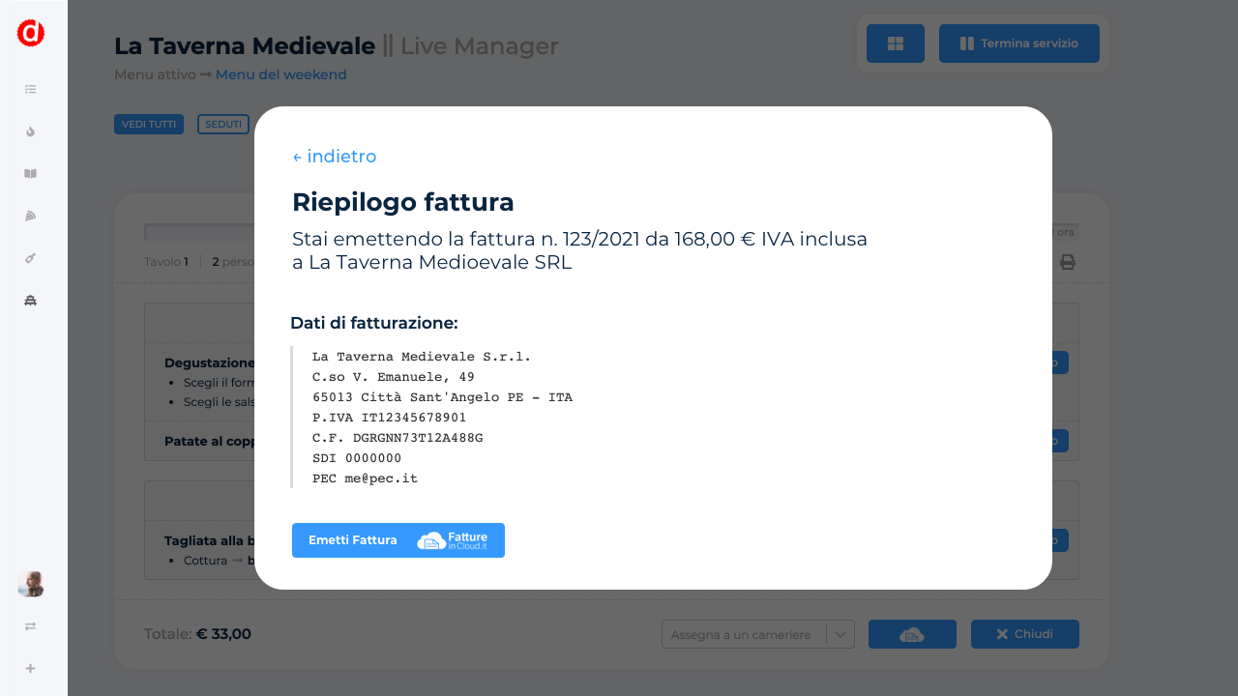Expand the waiter dropdown chevron arrow

click(840, 634)
